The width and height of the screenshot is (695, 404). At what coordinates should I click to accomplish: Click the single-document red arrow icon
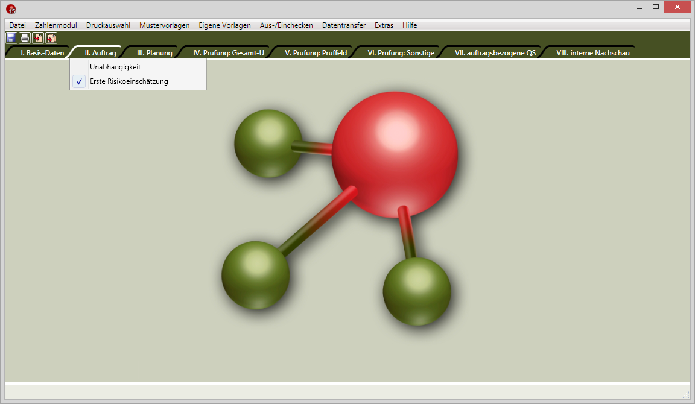pyautogui.click(x=38, y=38)
